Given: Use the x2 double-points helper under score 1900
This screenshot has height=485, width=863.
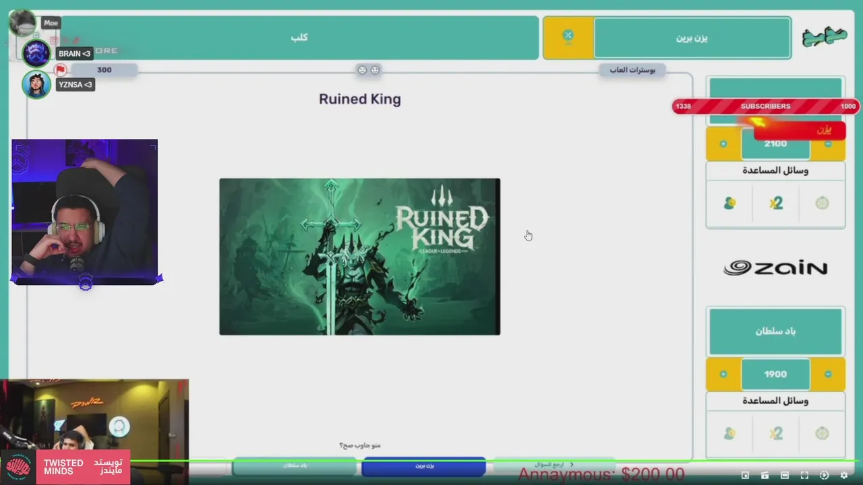Looking at the screenshot, I should pyautogui.click(x=776, y=434).
